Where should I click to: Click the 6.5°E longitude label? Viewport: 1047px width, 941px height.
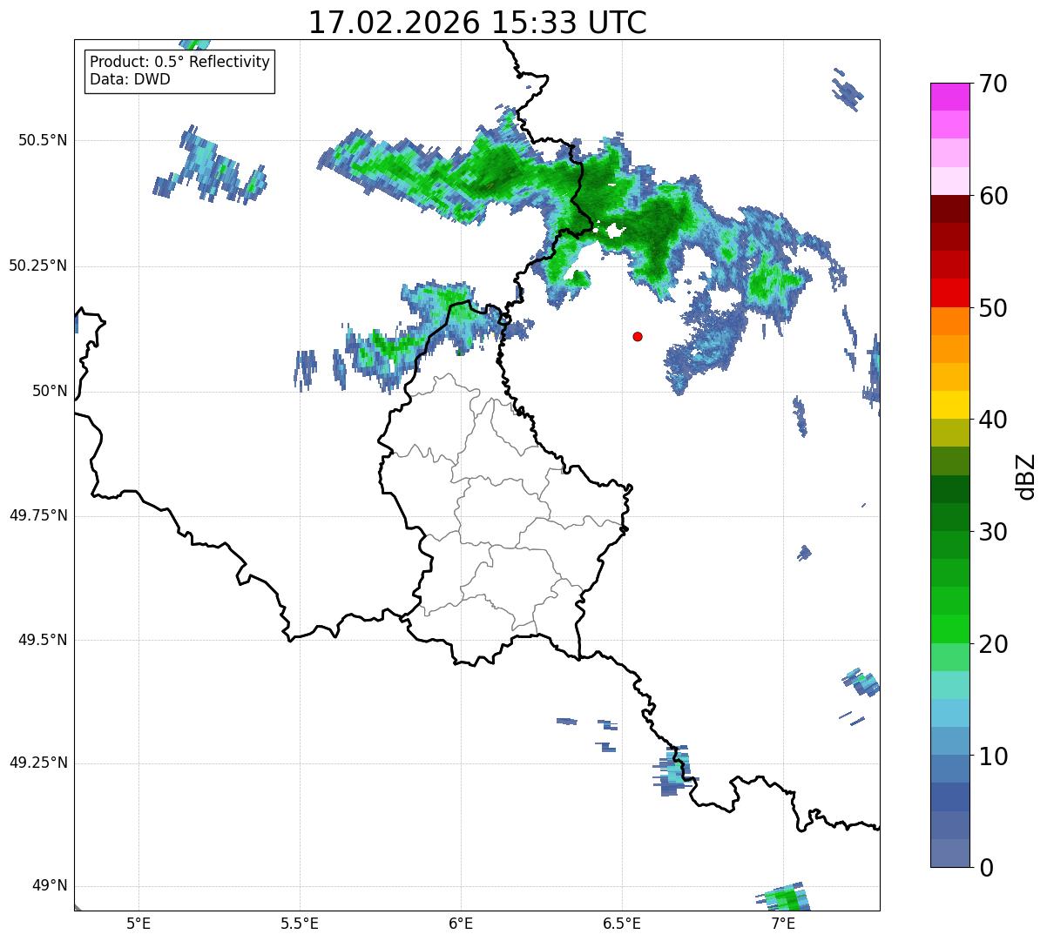(x=622, y=923)
